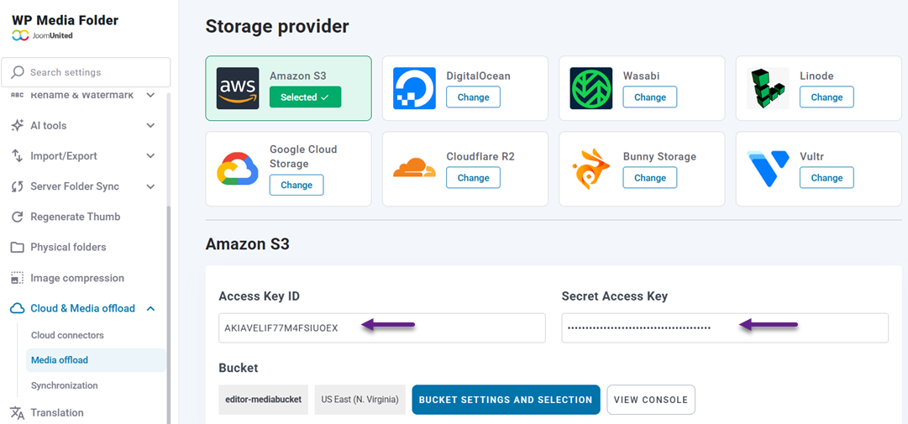Click the Search settings input field
908x424 pixels.
pos(86,72)
